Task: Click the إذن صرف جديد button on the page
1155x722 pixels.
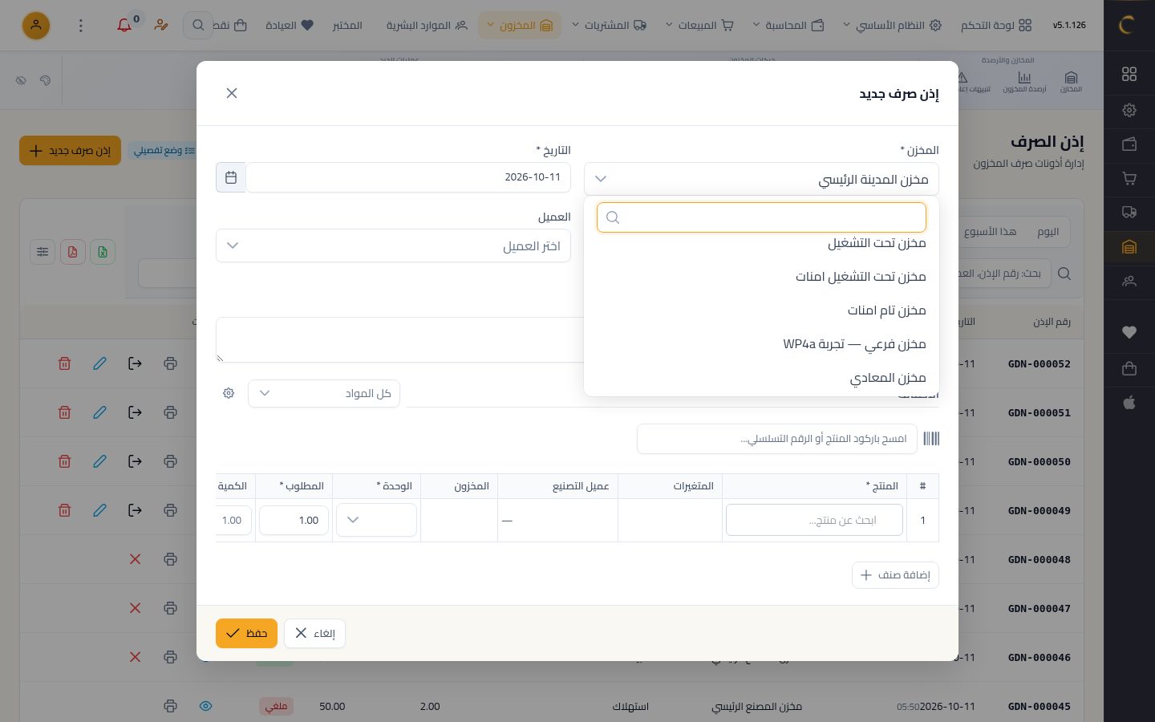Action: (x=70, y=151)
